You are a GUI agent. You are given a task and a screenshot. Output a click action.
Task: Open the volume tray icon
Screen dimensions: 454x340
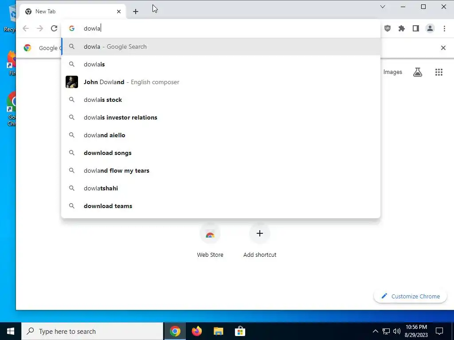pyautogui.click(x=397, y=331)
